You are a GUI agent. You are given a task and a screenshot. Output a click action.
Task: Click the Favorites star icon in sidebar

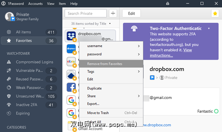click(x=9, y=41)
